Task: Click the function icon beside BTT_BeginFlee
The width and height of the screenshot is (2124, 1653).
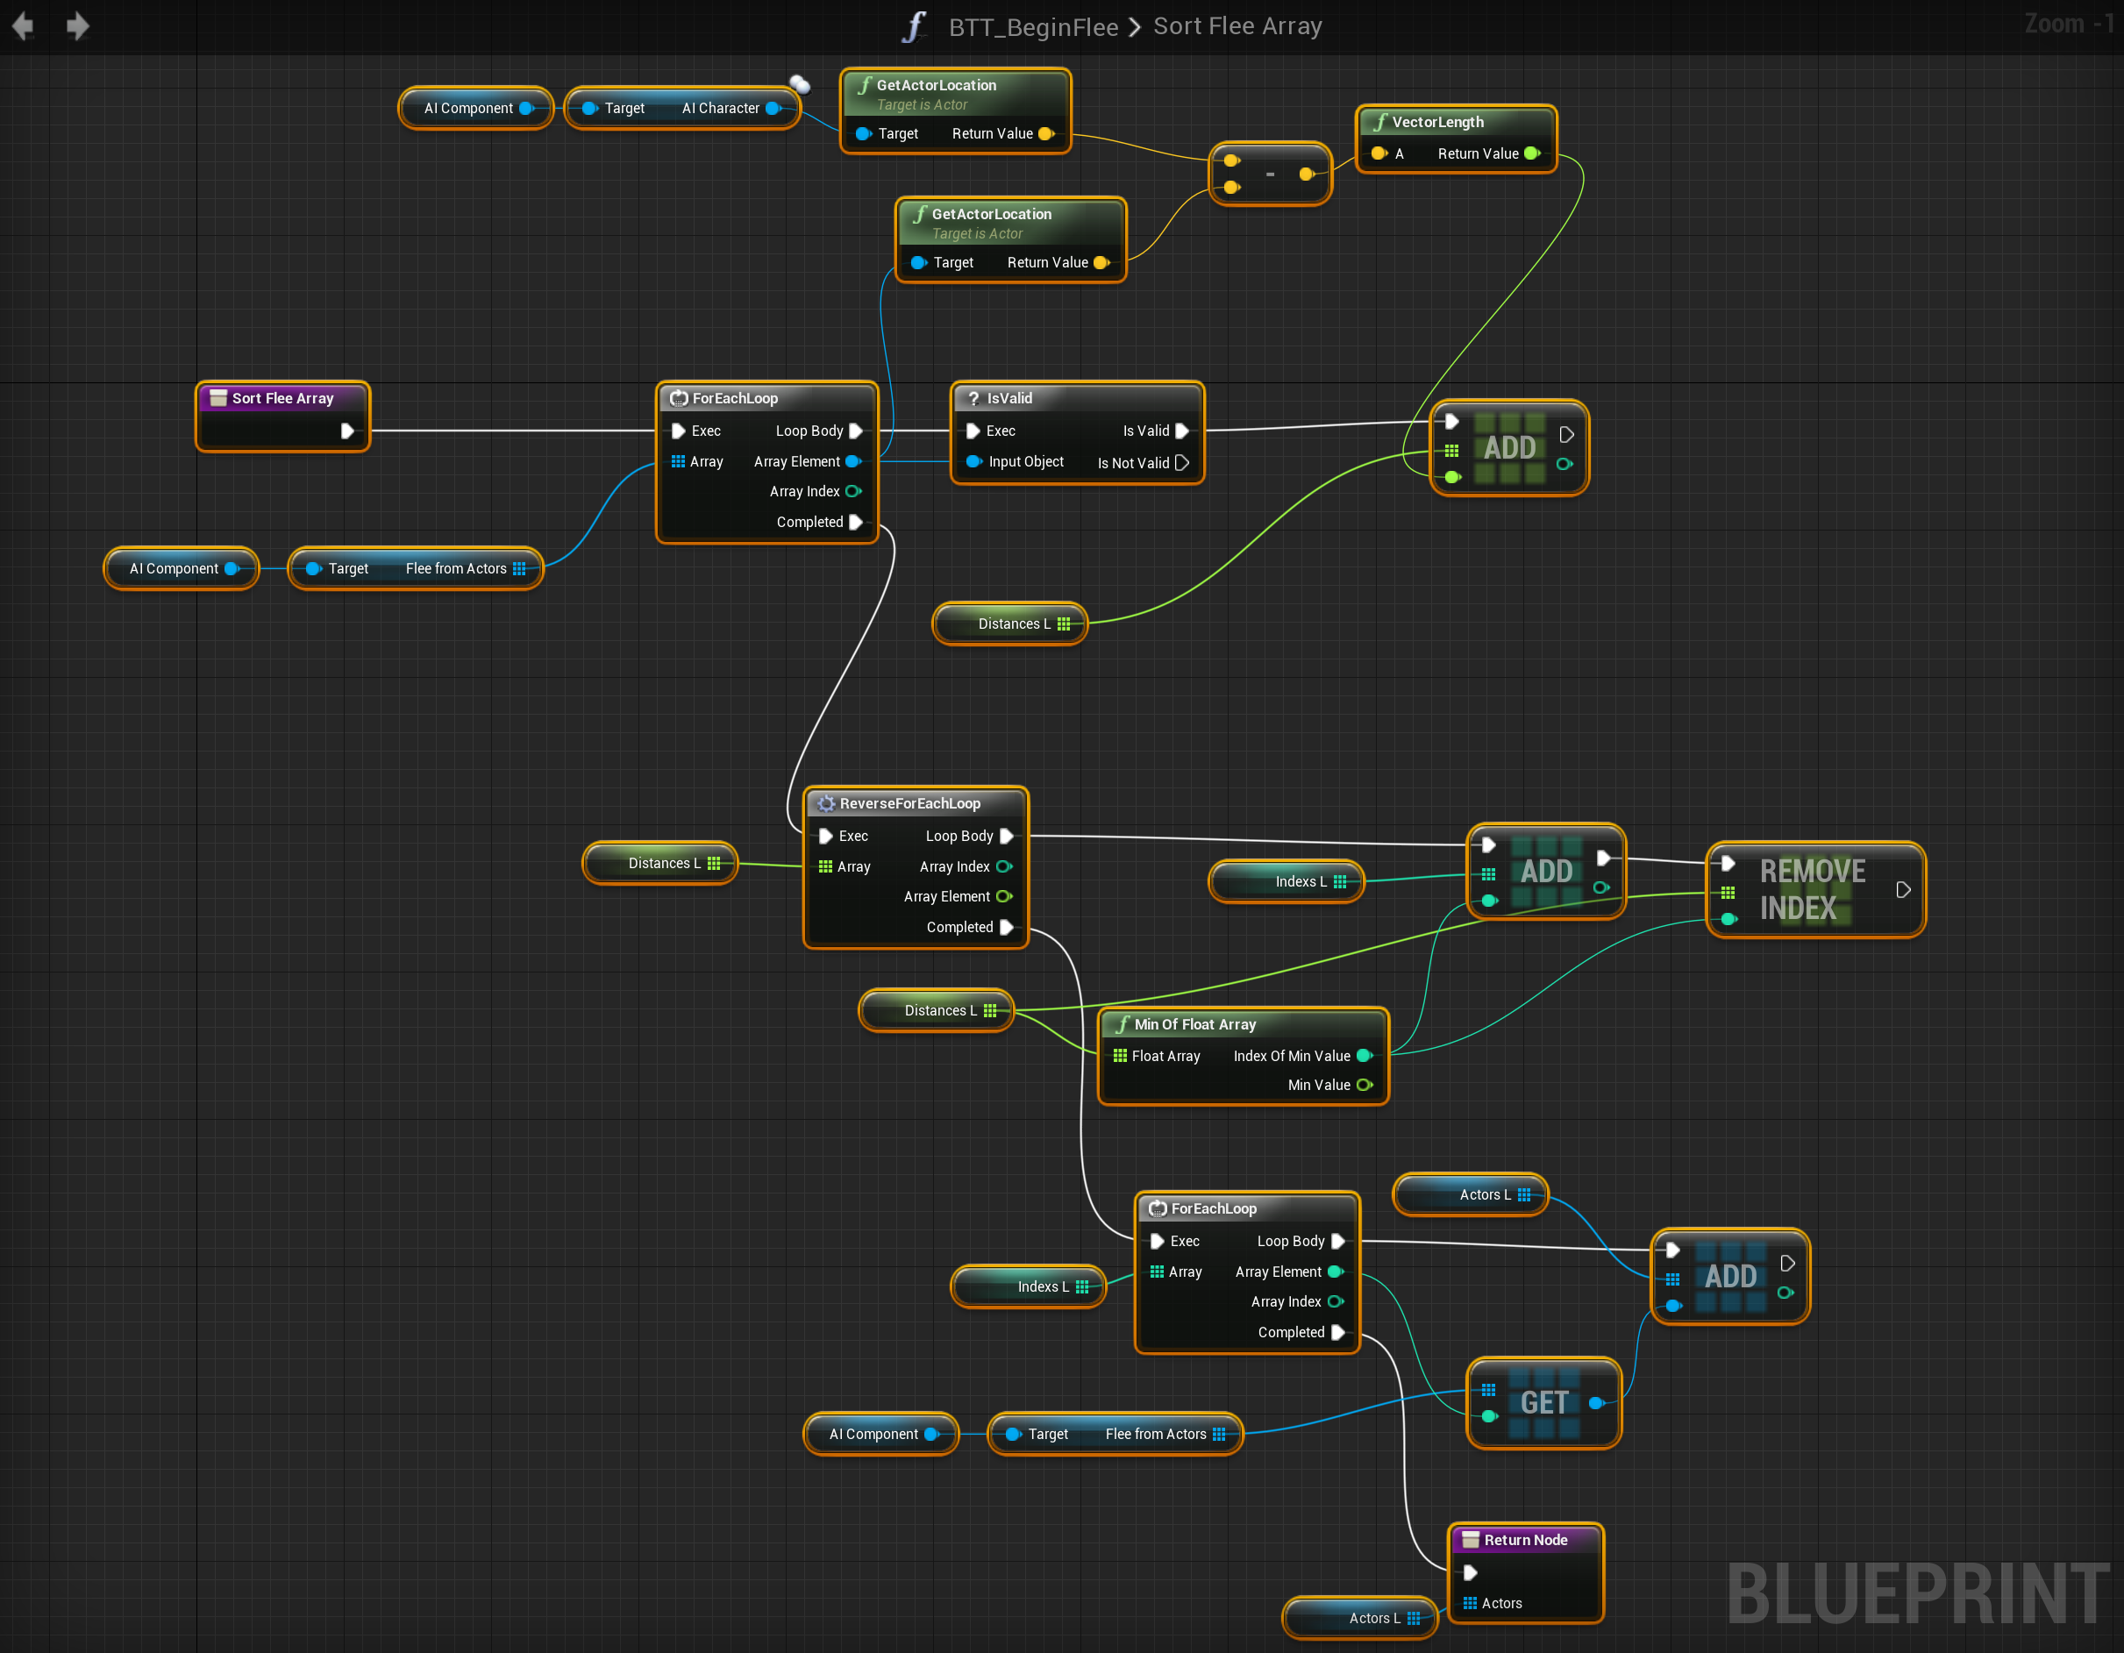Action: (914, 26)
